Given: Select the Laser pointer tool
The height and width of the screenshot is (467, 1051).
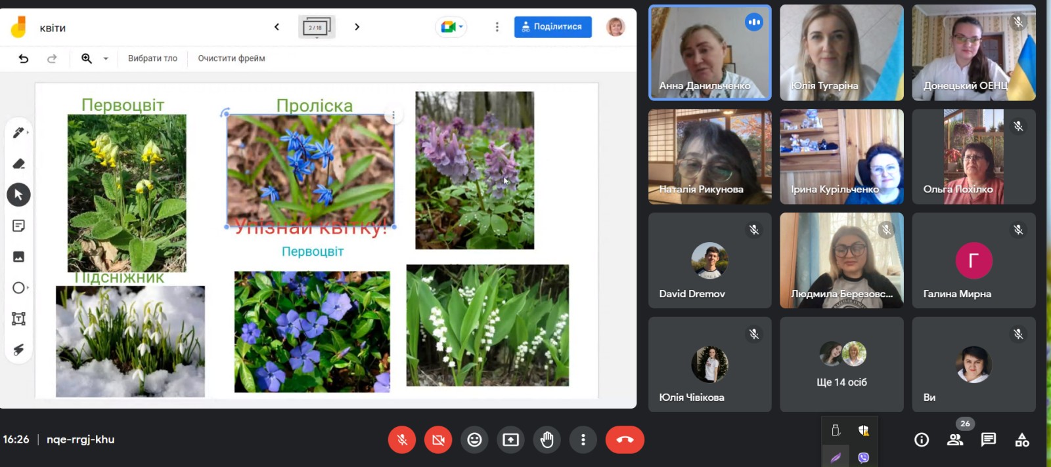Looking at the screenshot, I should (x=18, y=350).
